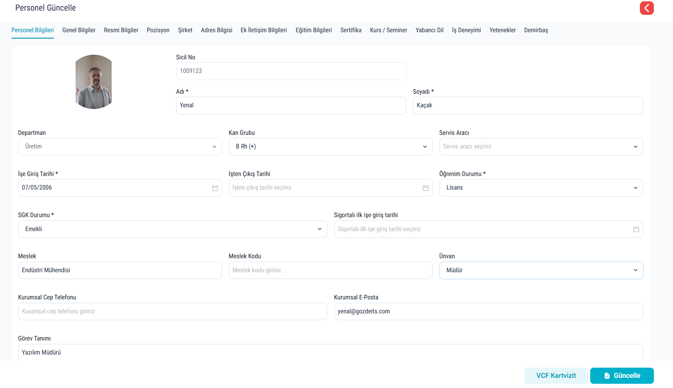Open calendar icon in İşten Çıkış Tarihi
The height and width of the screenshot is (388, 673).
click(x=425, y=188)
